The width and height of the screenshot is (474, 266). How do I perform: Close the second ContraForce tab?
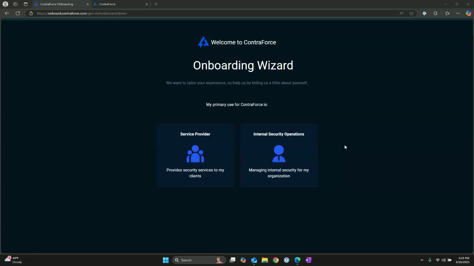point(147,4)
